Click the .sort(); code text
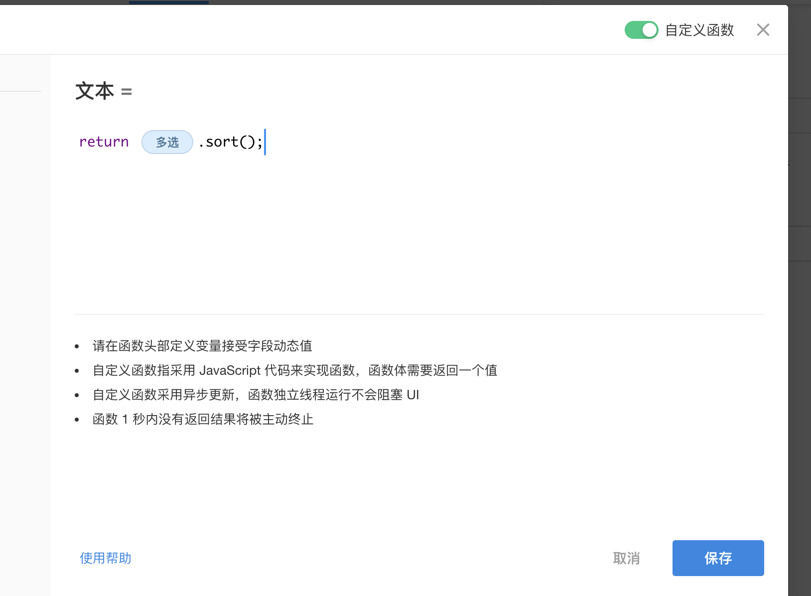 (x=230, y=142)
